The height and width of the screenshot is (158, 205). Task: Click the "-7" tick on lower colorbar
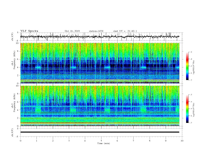coord(191,123)
